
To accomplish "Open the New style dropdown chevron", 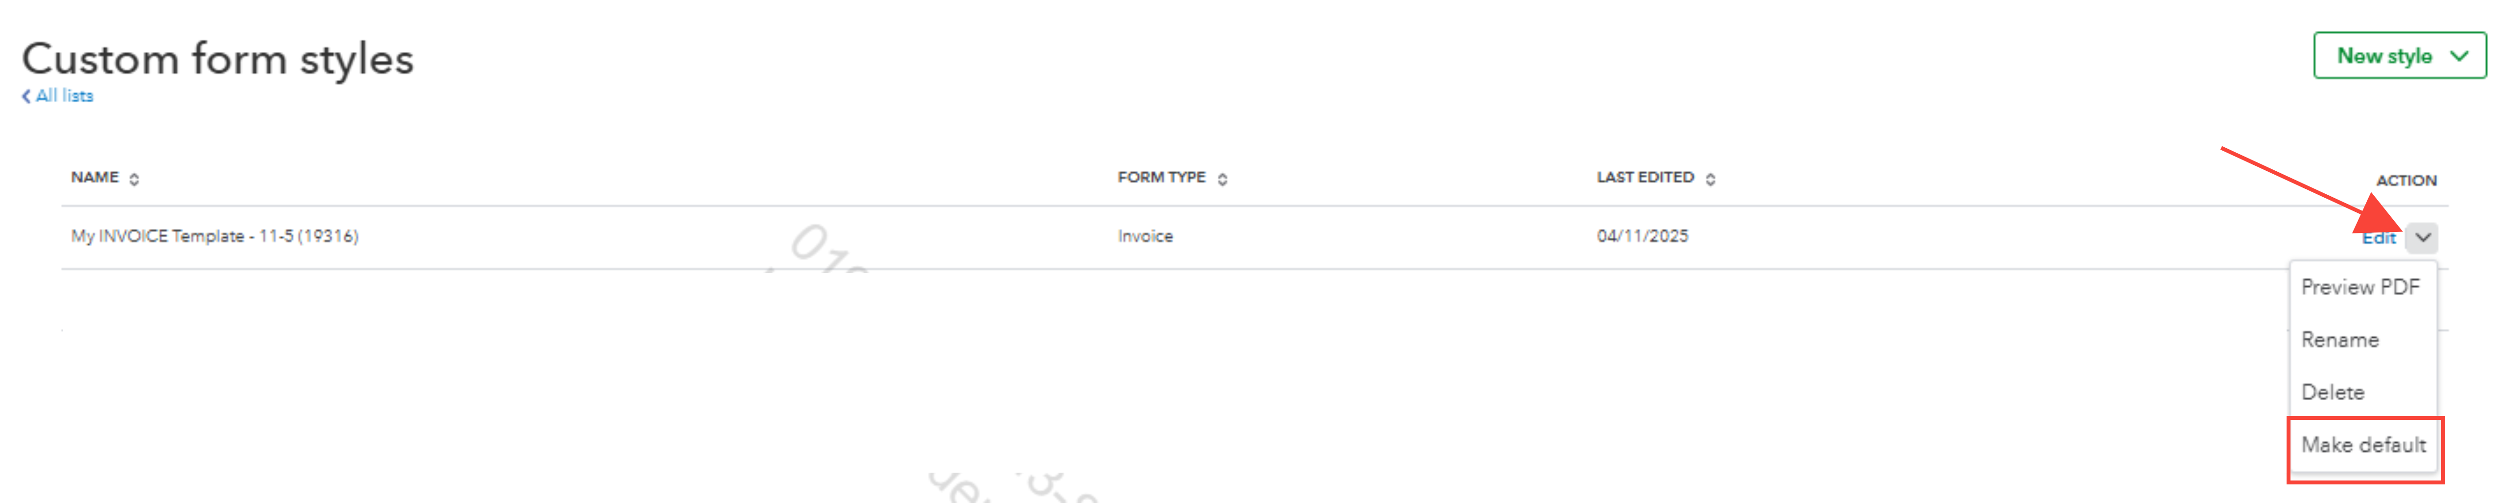I will click(x=2458, y=56).
